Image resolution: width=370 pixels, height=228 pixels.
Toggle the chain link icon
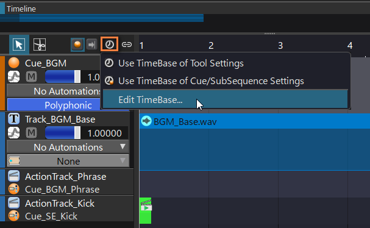point(127,45)
